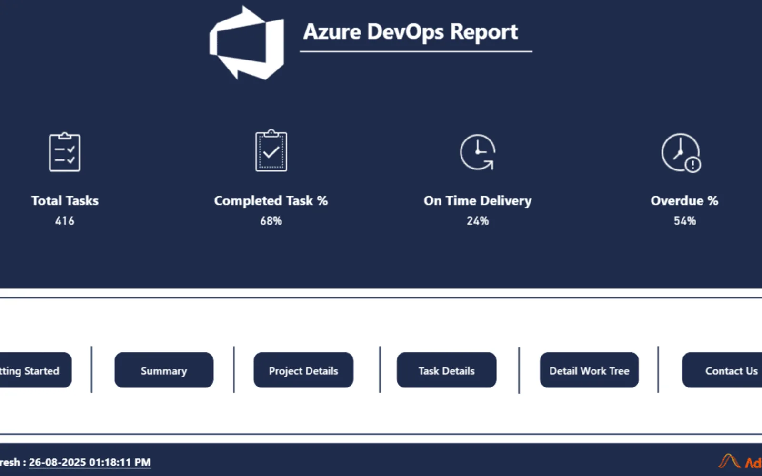Click the Azure DevOps Report title
This screenshot has width=762, height=476.
(x=411, y=32)
